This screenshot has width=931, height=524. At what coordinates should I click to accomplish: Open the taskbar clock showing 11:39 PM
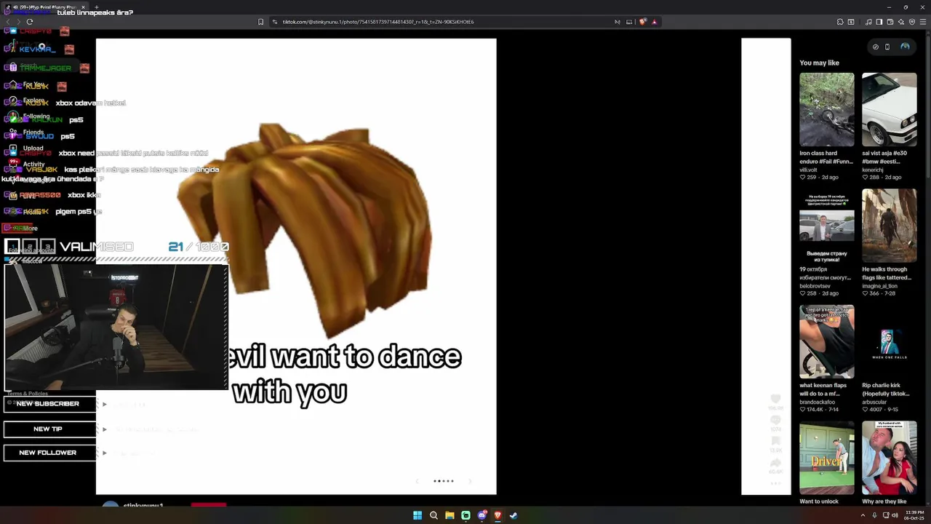click(914, 515)
